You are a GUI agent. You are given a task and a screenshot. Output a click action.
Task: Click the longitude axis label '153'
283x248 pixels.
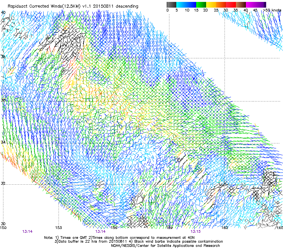(59, 228)
